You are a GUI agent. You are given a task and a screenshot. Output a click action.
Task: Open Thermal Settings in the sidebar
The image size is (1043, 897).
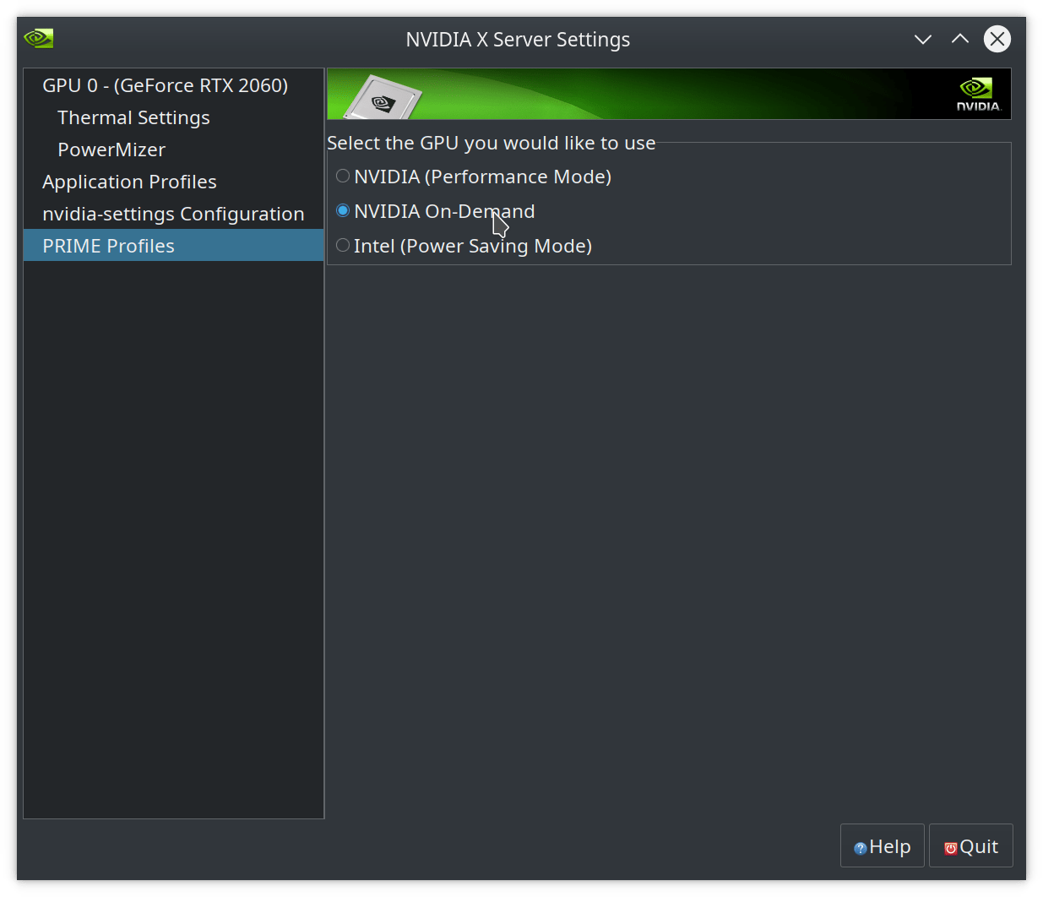133,117
